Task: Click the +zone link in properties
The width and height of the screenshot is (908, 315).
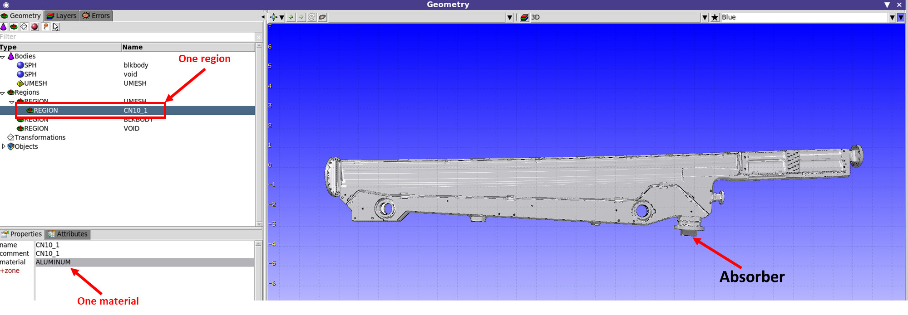Action: (x=10, y=271)
